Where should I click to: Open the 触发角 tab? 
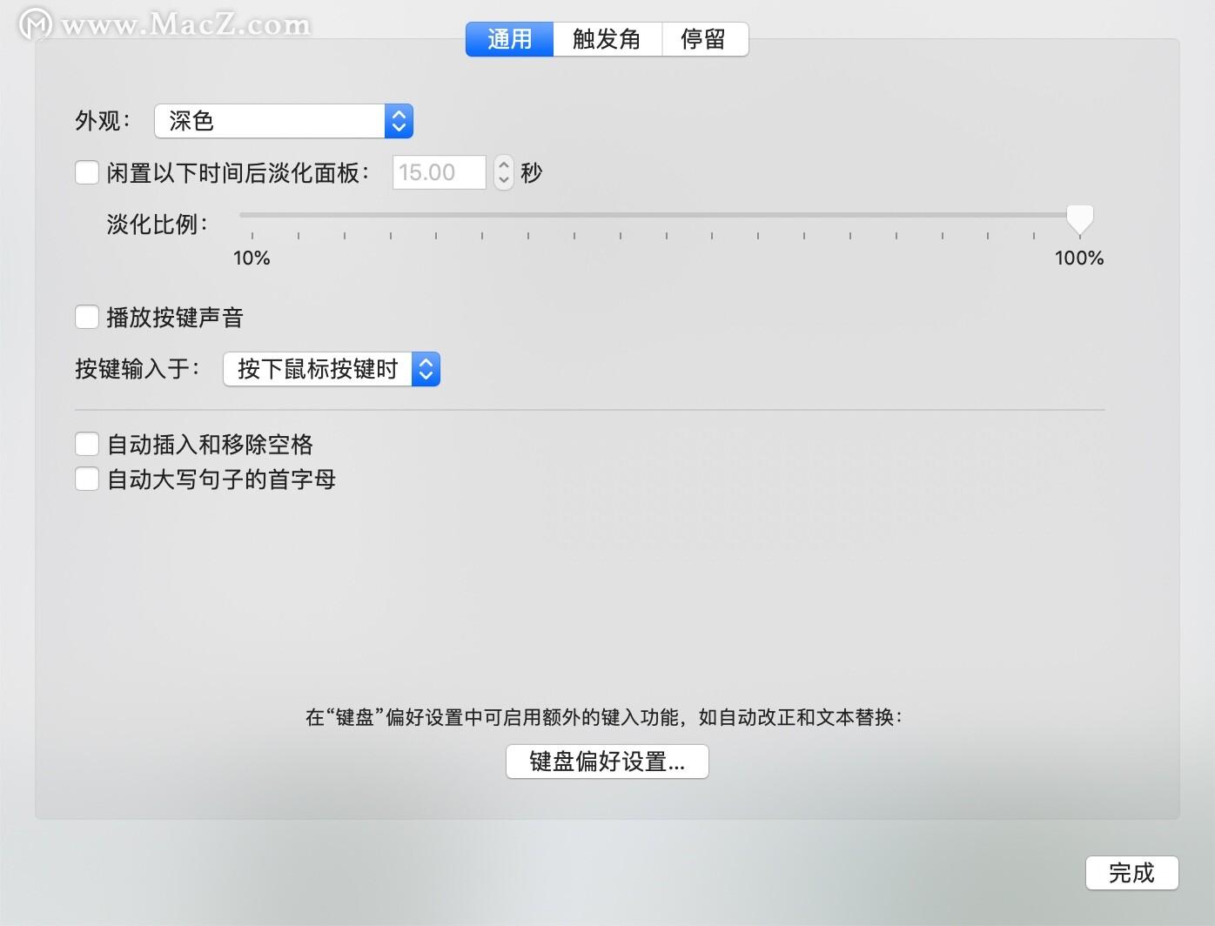[x=607, y=39]
